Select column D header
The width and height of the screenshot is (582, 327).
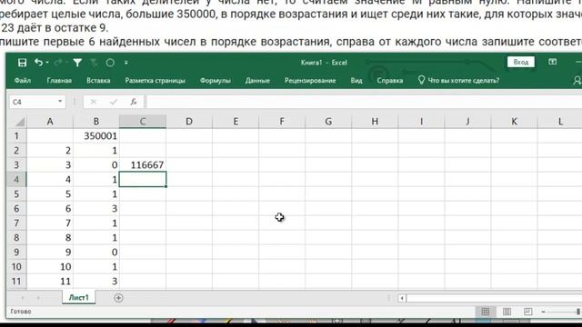pyautogui.click(x=189, y=122)
